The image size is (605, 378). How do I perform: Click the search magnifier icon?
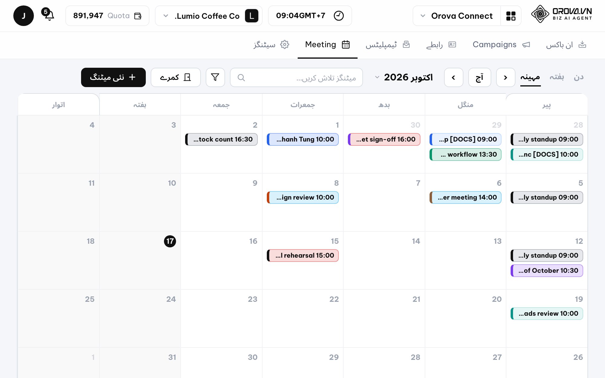pyautogui.click(x=241, y=78)
